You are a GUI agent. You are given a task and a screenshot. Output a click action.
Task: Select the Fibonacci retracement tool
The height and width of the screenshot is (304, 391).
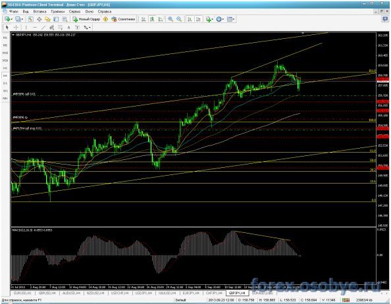coord(61,28)
